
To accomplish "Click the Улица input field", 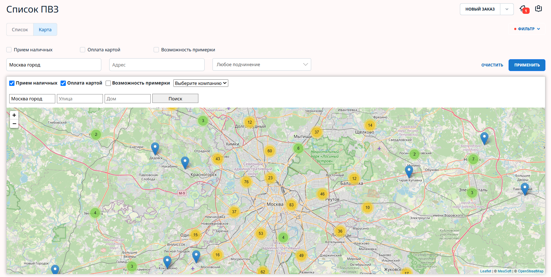I will click(80, 99).
